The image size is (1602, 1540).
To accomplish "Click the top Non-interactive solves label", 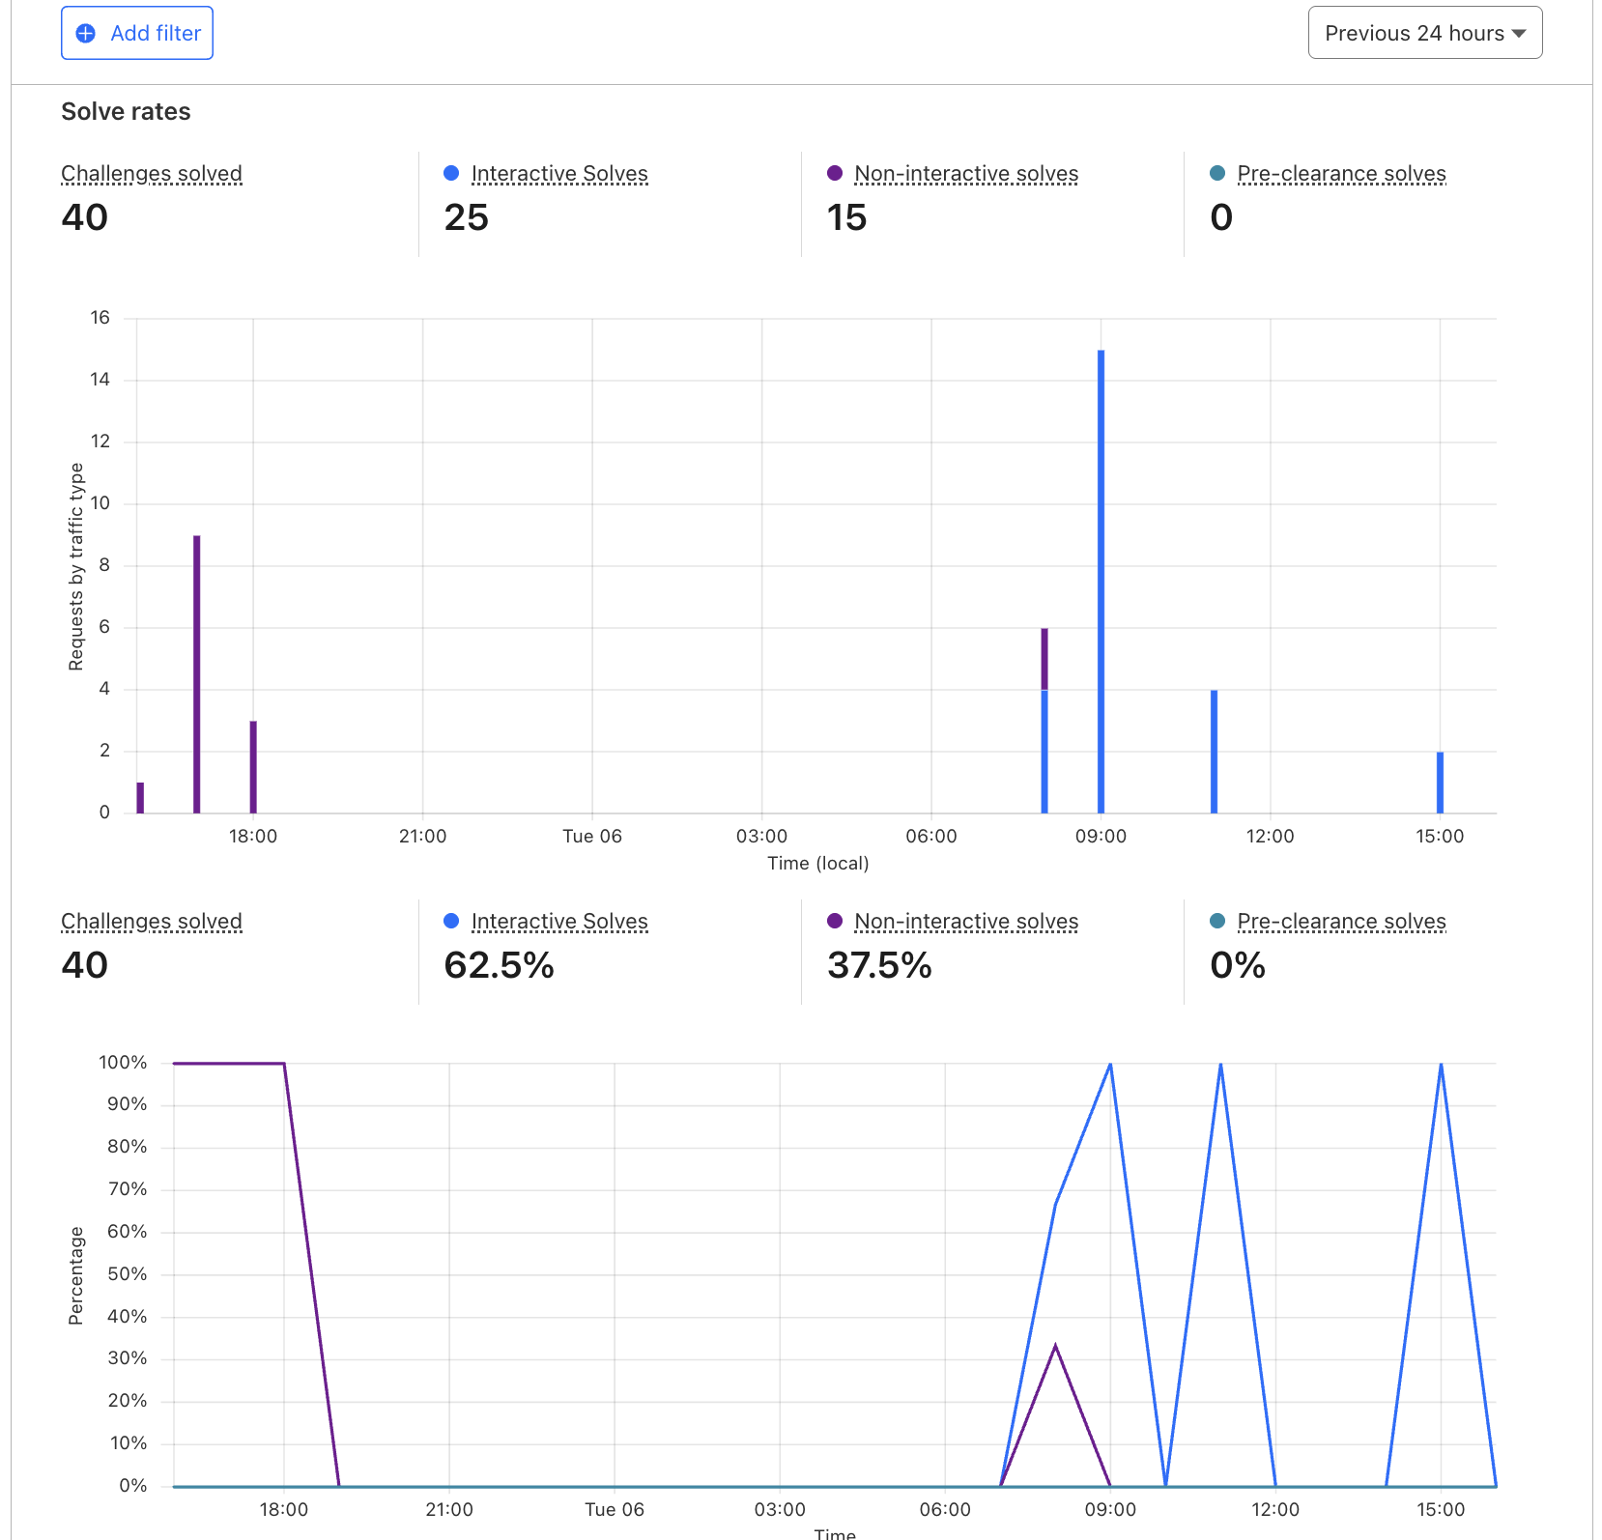I will (x=966, y=174).
